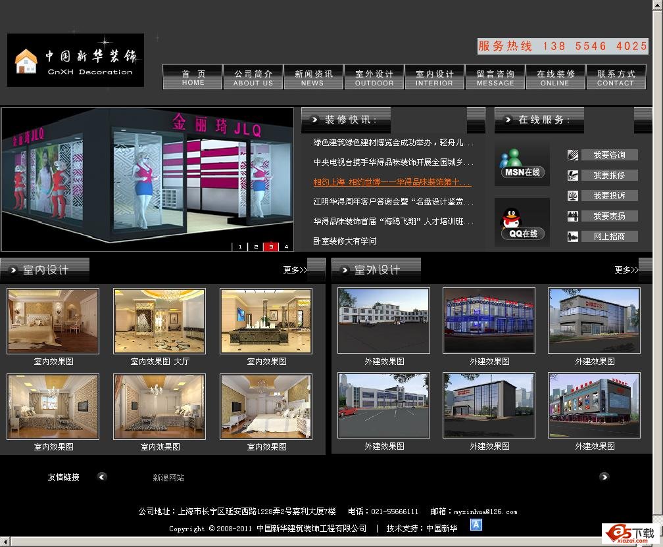Open the 新闻资讯 NEWS menu
The image size is (663, 547).
coord(313,78)
